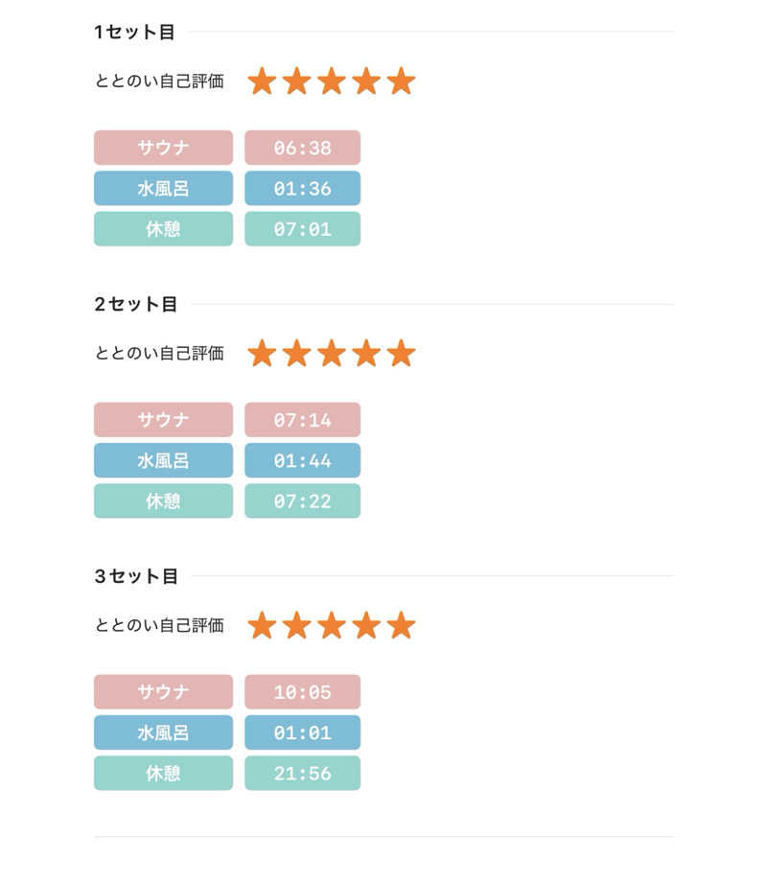Select the サウナ label in set 1
Image resolution: width=767 pixels, height=883 pixels.
(163, 148)
